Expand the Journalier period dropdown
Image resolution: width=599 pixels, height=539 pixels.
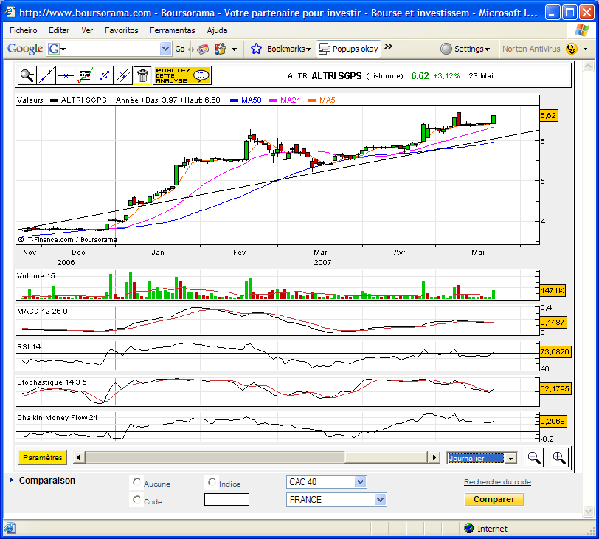[482, 458]
